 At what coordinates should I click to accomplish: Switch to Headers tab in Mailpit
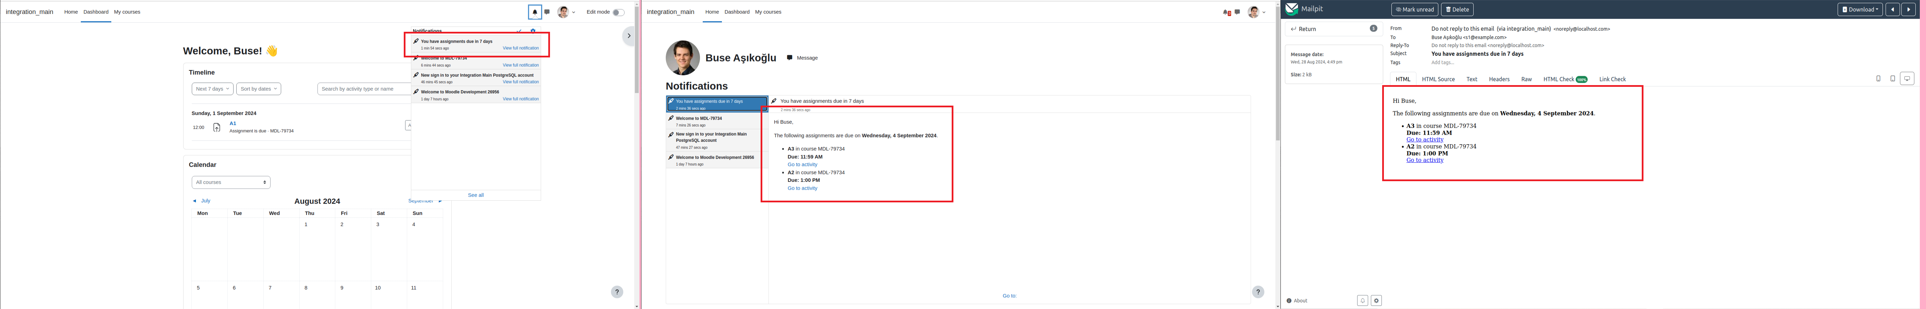[1499, 79]
